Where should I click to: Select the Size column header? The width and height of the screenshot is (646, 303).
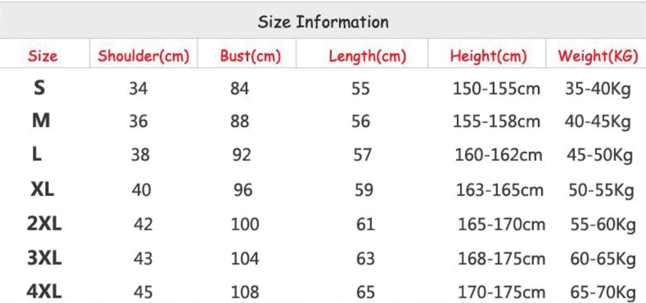pyautogui.click(x=43, y=56)
